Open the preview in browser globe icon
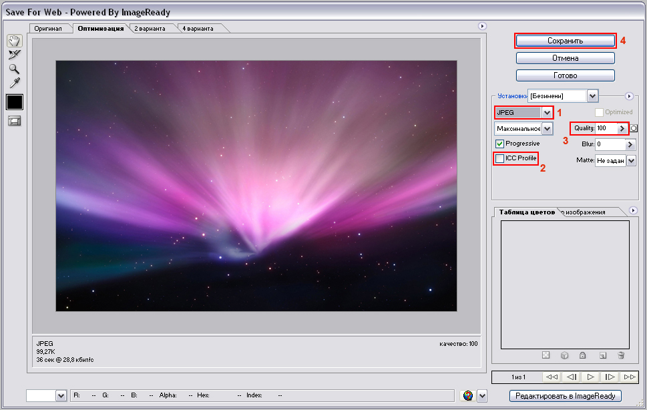 [x=468, y=396]
